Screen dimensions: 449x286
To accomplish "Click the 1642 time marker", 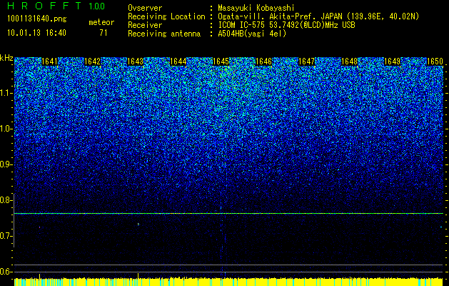I will (x=93, y=61).
